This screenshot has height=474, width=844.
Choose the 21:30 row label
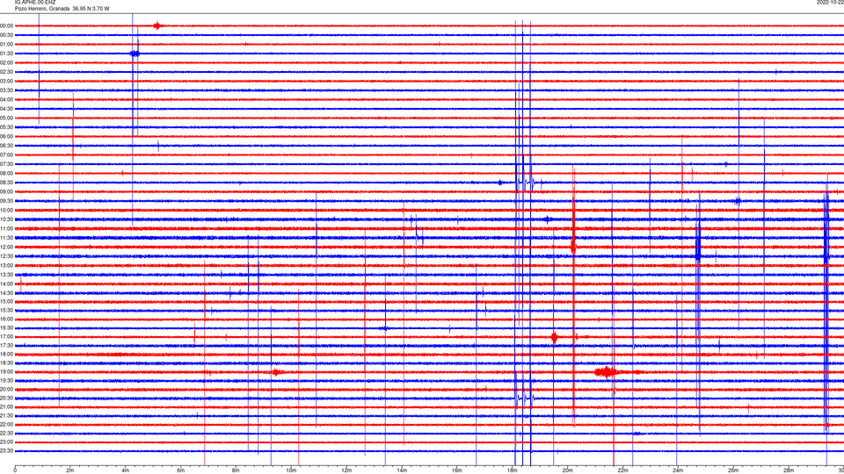(x=7, y=416)
